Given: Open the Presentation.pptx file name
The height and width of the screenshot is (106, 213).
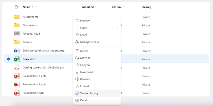Looking at the screenshot, I should 33,93.
